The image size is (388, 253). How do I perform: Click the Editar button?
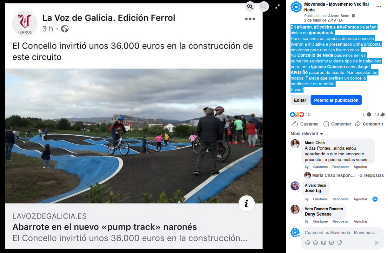(300, 100)
